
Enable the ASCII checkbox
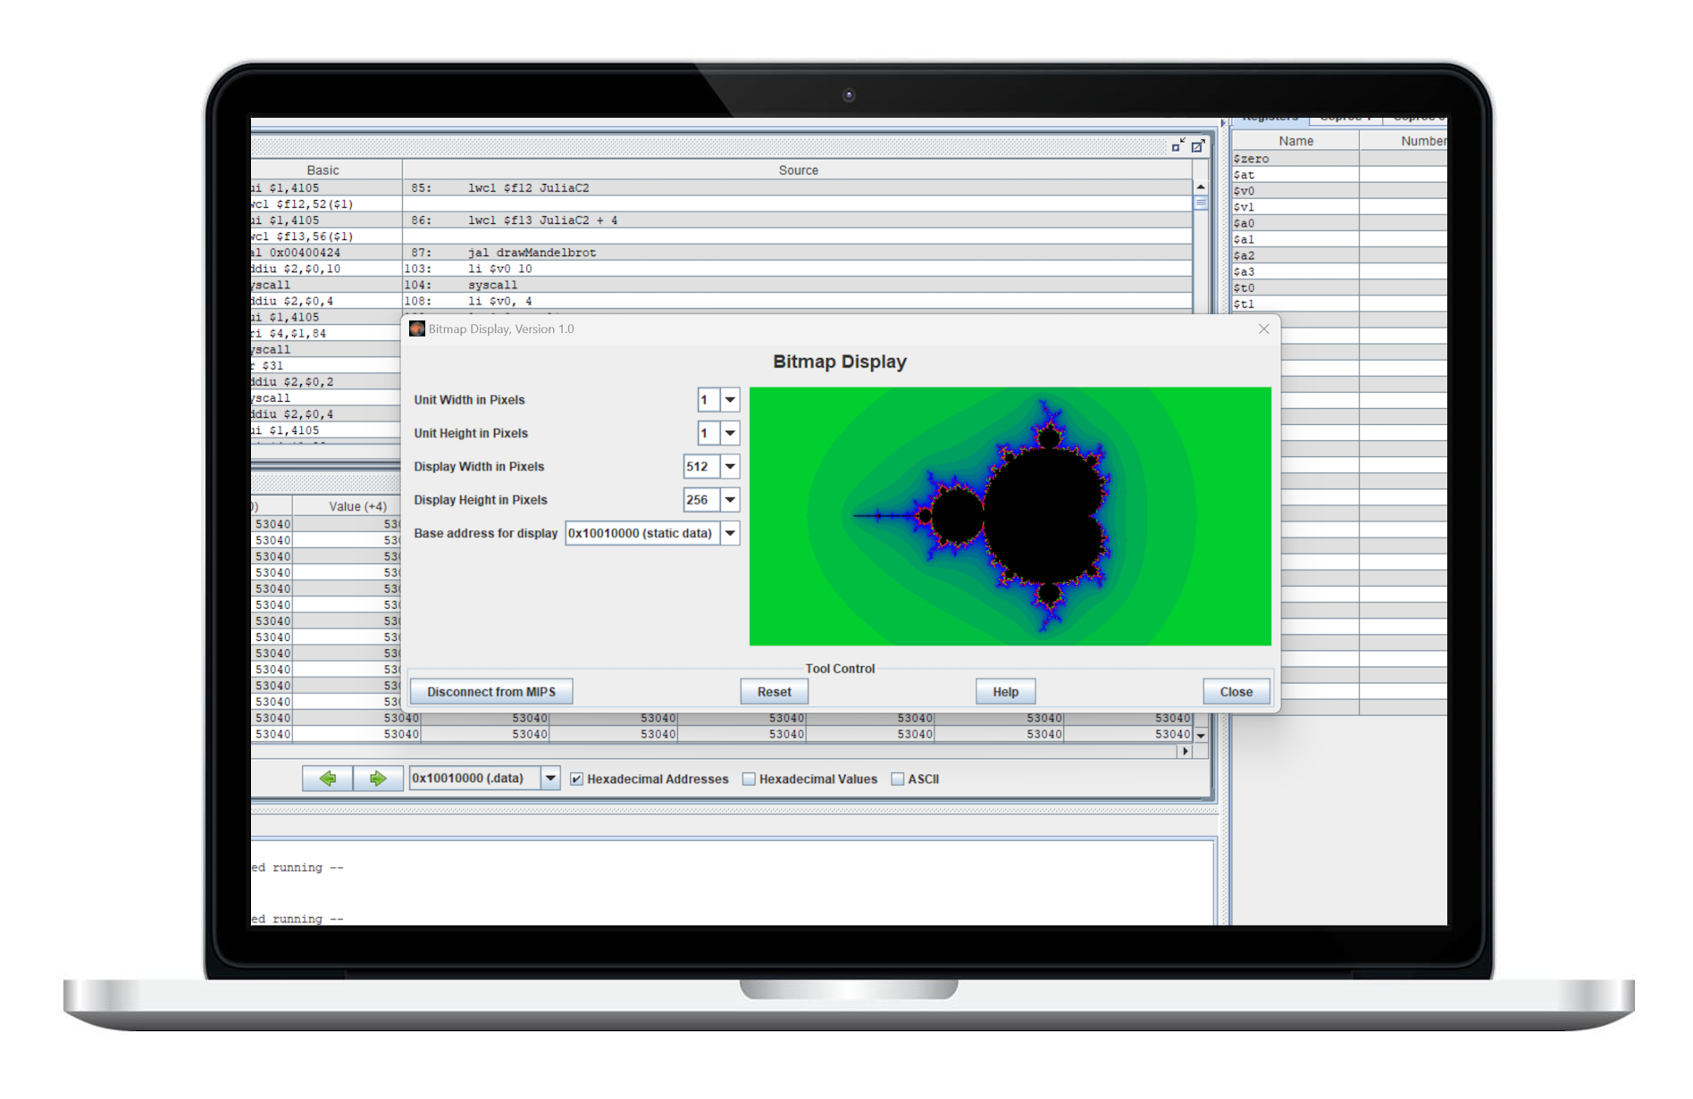pos(898,779)
